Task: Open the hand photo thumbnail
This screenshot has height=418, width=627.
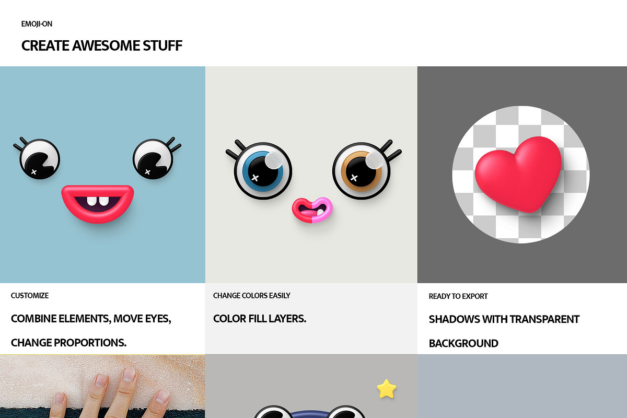Action: click(x=102, y=387)
